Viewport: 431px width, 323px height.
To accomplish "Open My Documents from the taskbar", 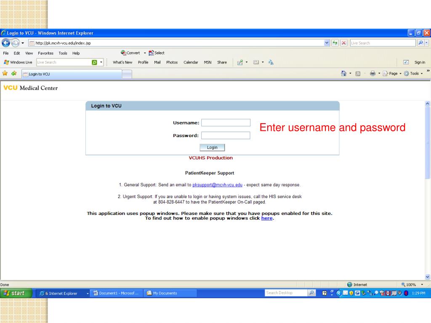I will pyautogui.click(x=170, y=293).
